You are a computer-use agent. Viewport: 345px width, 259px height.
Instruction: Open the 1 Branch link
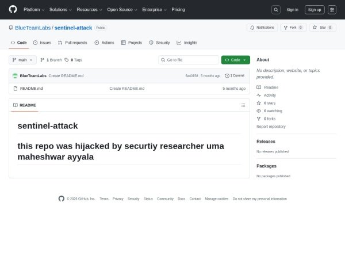tap(51, 60)
